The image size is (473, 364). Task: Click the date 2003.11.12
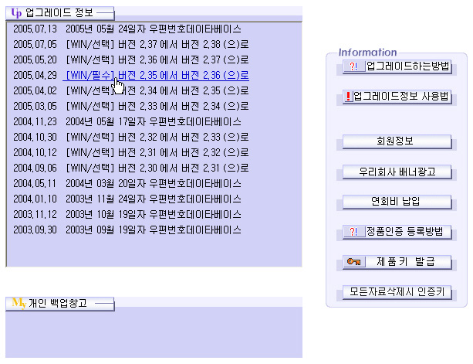35,215
